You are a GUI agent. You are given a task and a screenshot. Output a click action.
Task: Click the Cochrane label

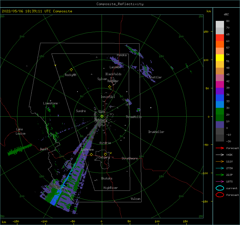pyautogui.click(x=87, y=150)
